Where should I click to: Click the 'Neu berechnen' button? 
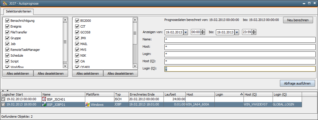[x=298, y=20]
